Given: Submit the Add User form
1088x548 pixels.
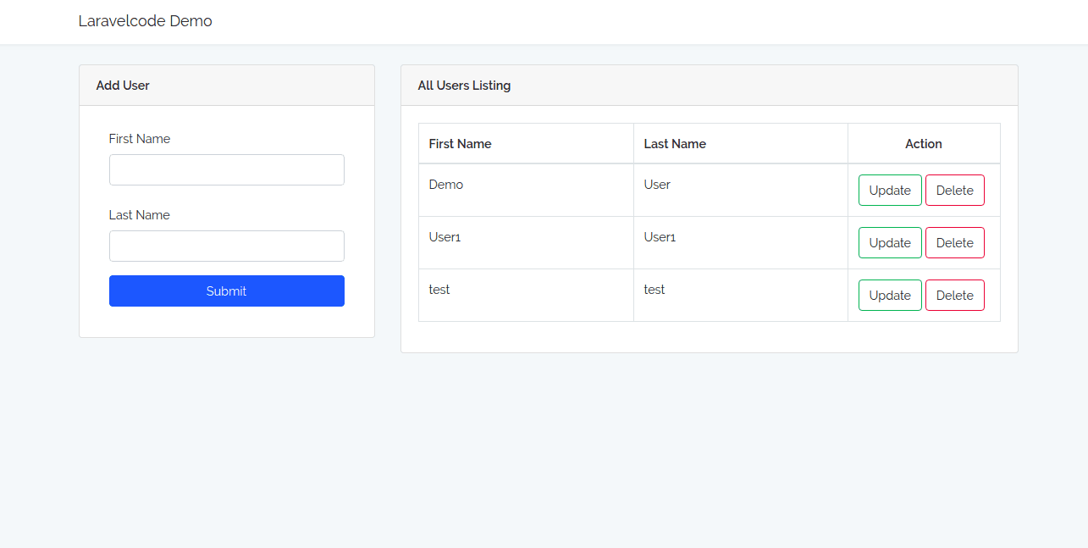Looking at the screenshot, I should coord(226,291).
